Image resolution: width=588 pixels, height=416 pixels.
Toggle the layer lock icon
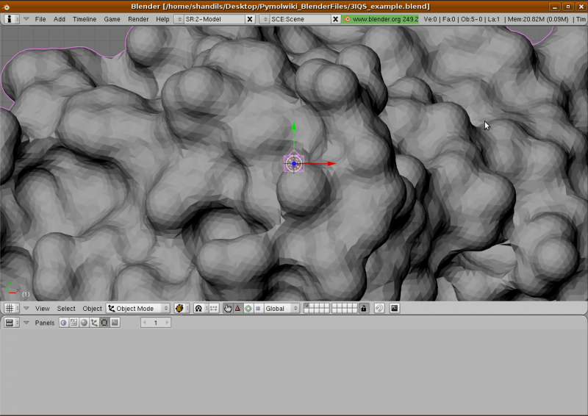click(364, 309)
